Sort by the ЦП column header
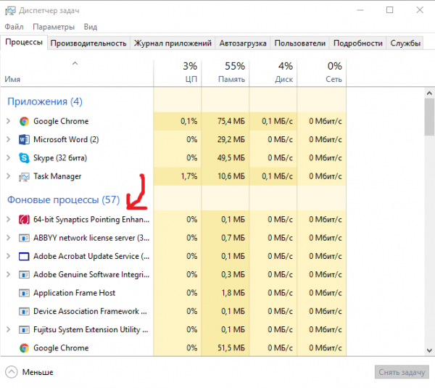Image resolution: width=435 pixels, height=388 pixels. tap(178, 73)
